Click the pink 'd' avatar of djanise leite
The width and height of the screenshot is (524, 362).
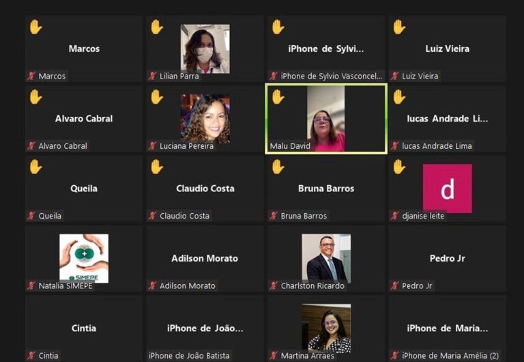click(x=447, y=189)
